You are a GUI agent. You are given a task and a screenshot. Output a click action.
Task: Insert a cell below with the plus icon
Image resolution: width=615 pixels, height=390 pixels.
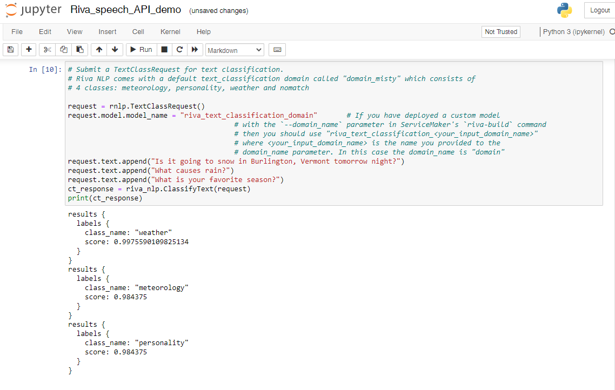click(29, 50)
